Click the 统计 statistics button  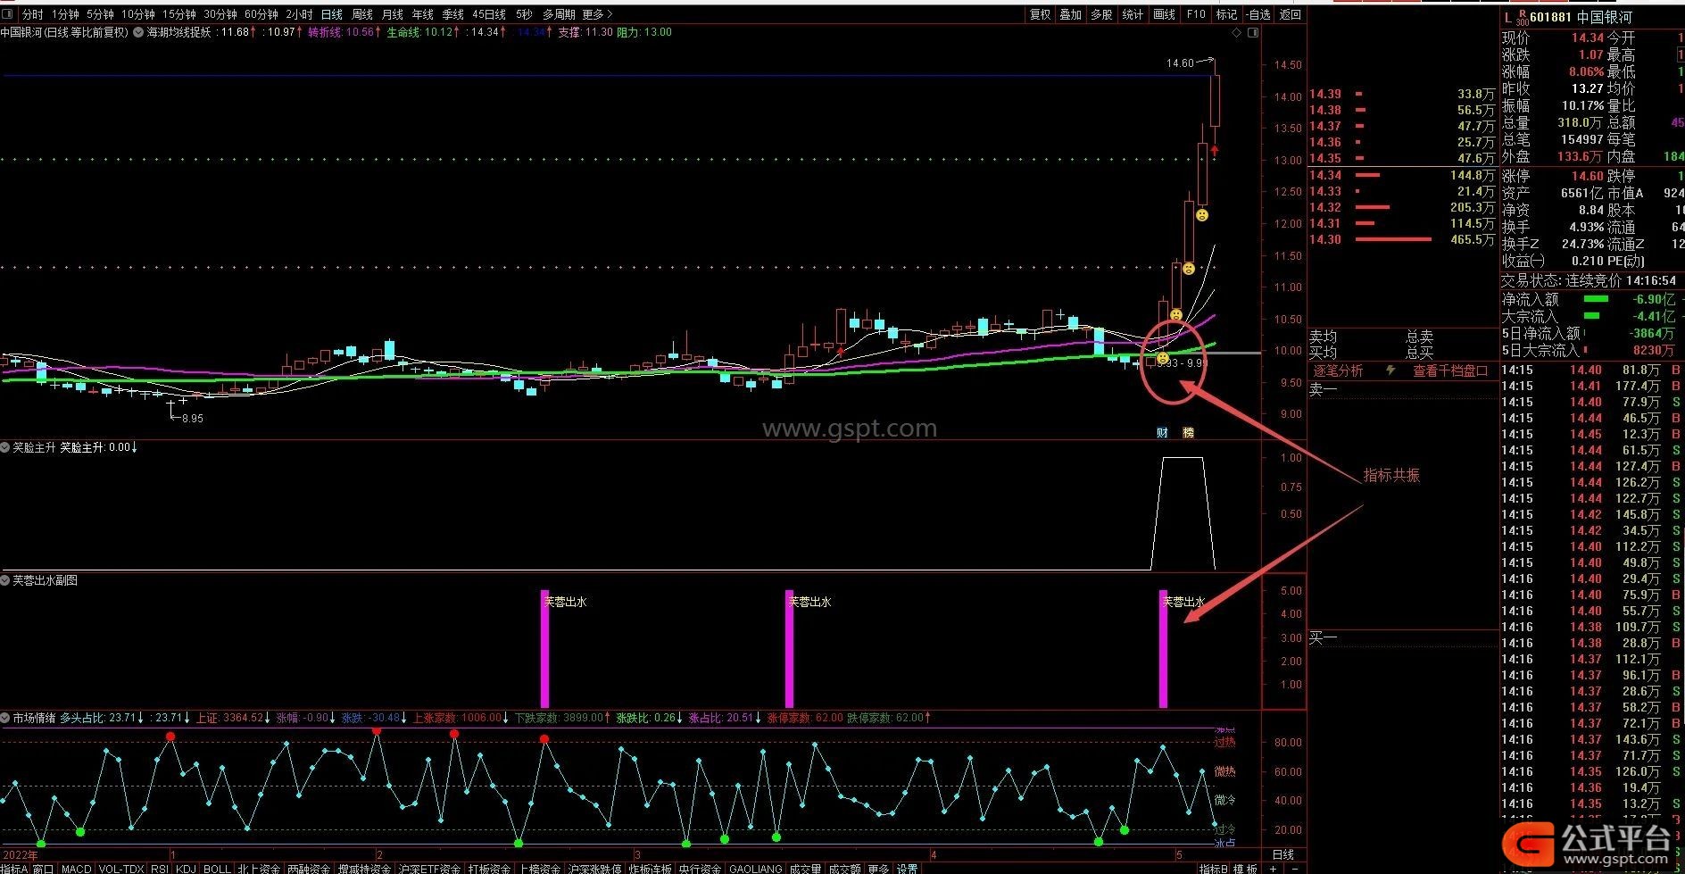1132,14
